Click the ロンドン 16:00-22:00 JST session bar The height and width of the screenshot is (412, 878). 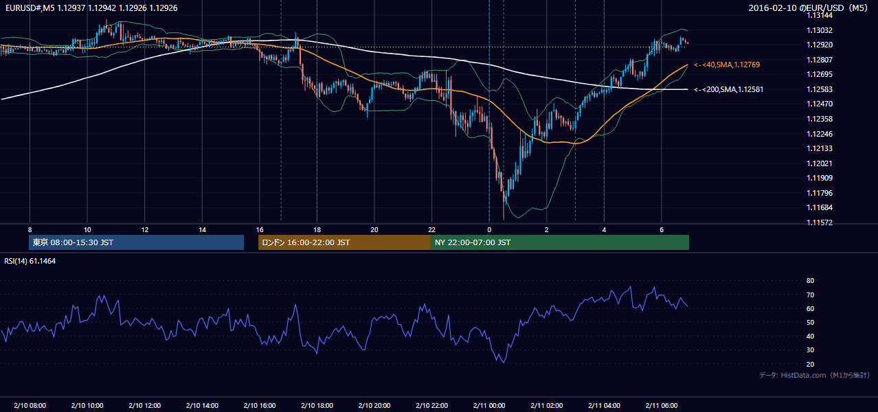[344, 242]
